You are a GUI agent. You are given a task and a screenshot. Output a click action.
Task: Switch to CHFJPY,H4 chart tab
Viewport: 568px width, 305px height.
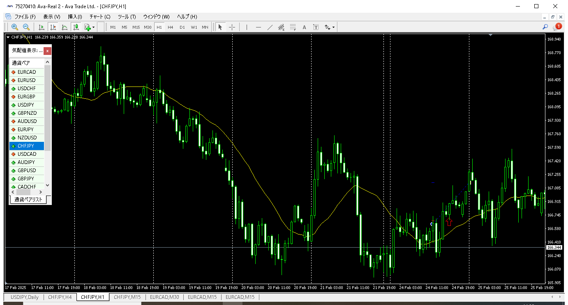tap(60, 297)
